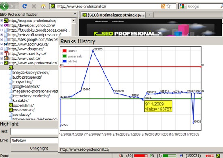Collapse the www.seo-profesional.cz node

[2, 63]
